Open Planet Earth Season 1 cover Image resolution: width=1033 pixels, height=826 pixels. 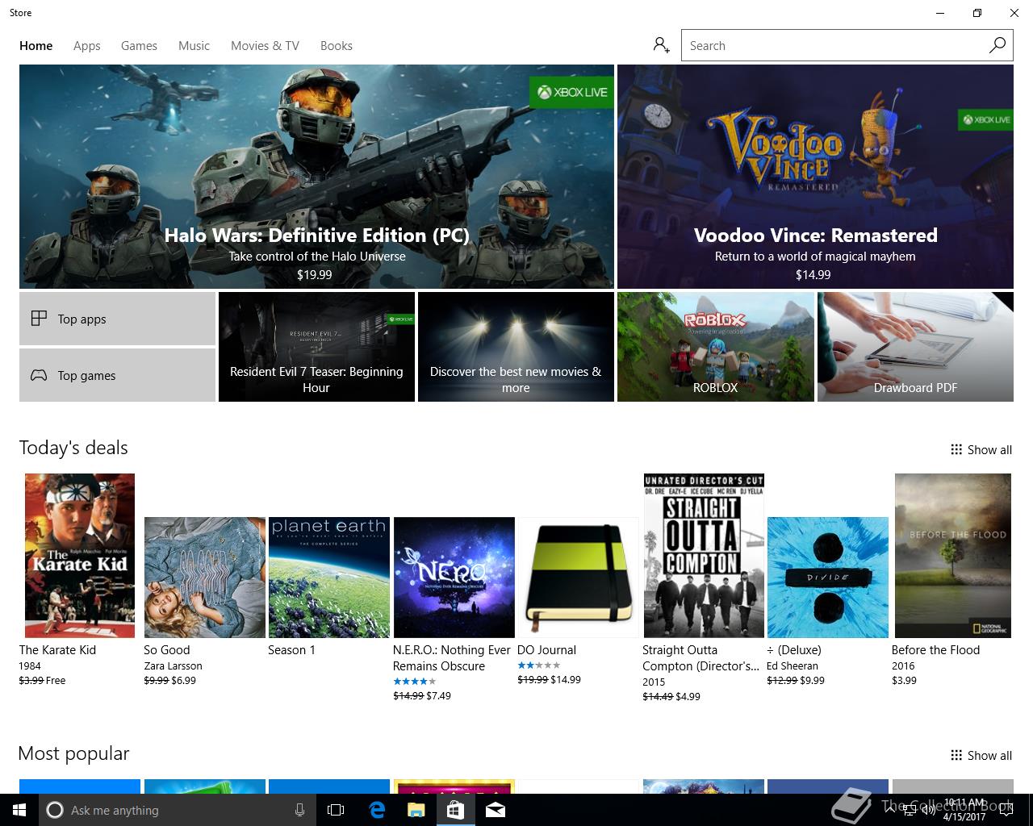pyautogui.click(x=329, y=578)
